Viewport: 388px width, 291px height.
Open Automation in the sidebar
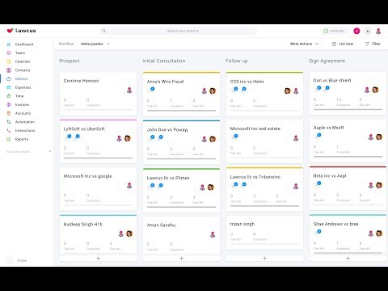25,122
